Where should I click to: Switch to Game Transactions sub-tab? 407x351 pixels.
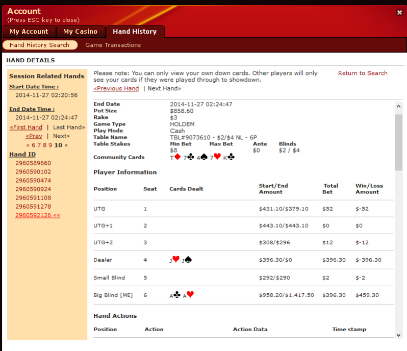click(113, 45)
